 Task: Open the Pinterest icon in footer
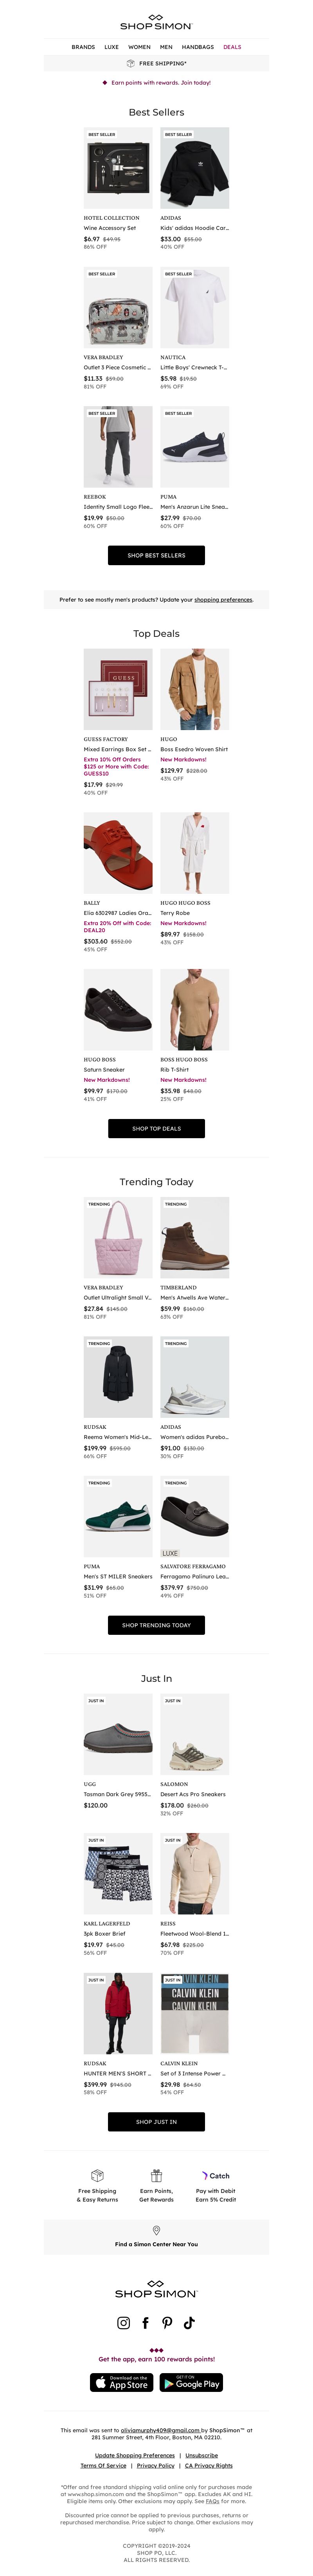tap(167, 2322)
